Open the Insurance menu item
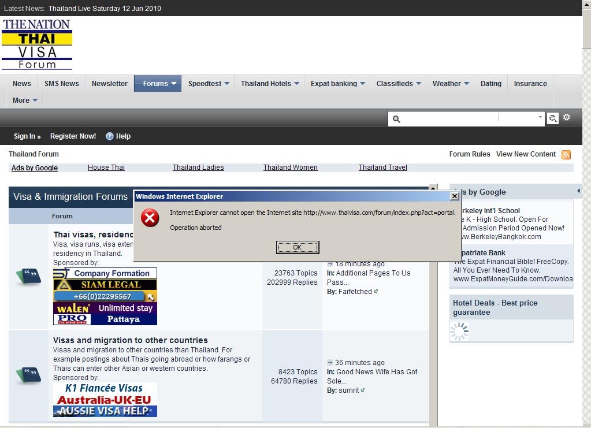 tap(530, 84)
